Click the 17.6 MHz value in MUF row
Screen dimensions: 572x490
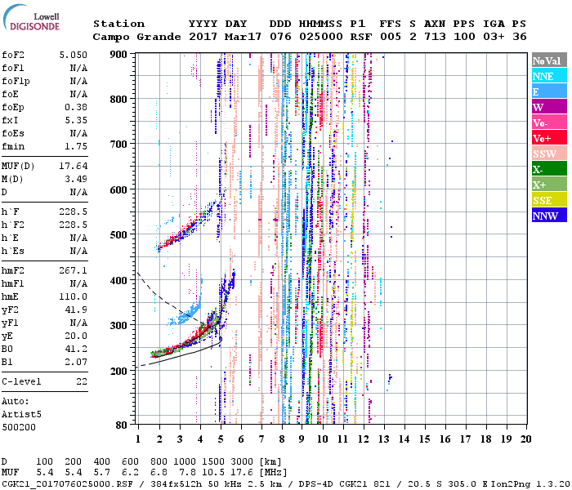242,473
